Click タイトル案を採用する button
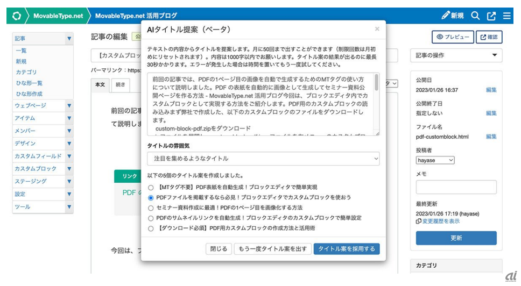Image resolution: width=521 pixels, height=286 pixels. tap(347, 249)
